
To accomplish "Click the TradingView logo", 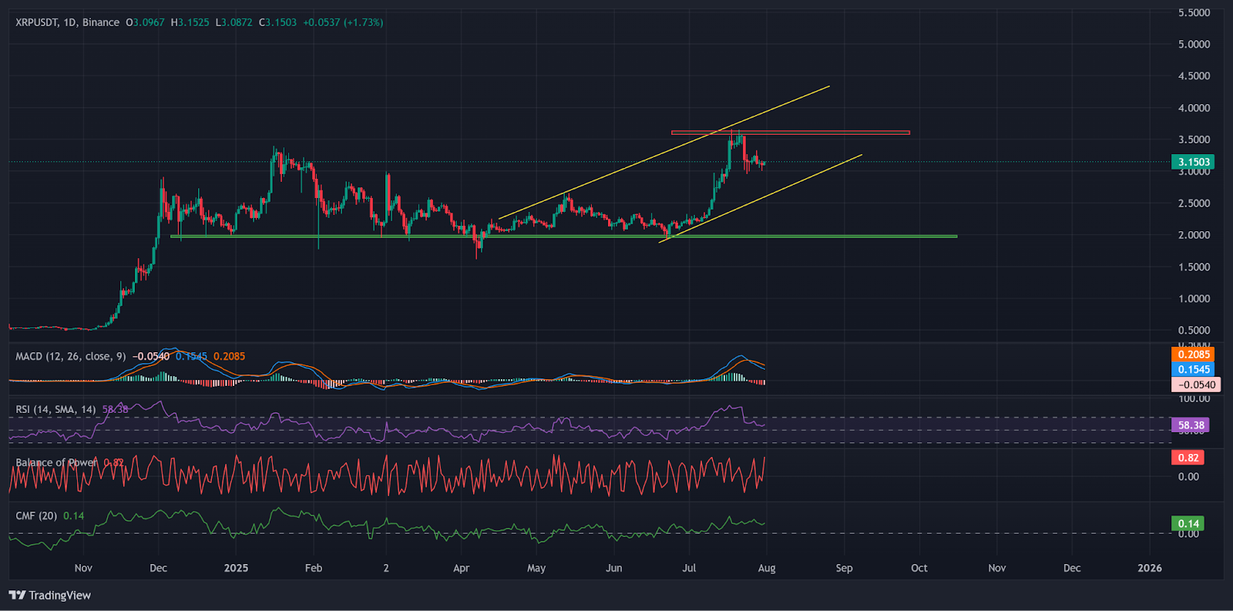I will point(50,595).
